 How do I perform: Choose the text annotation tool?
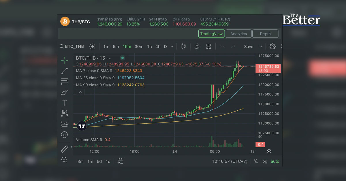(65, 103)
